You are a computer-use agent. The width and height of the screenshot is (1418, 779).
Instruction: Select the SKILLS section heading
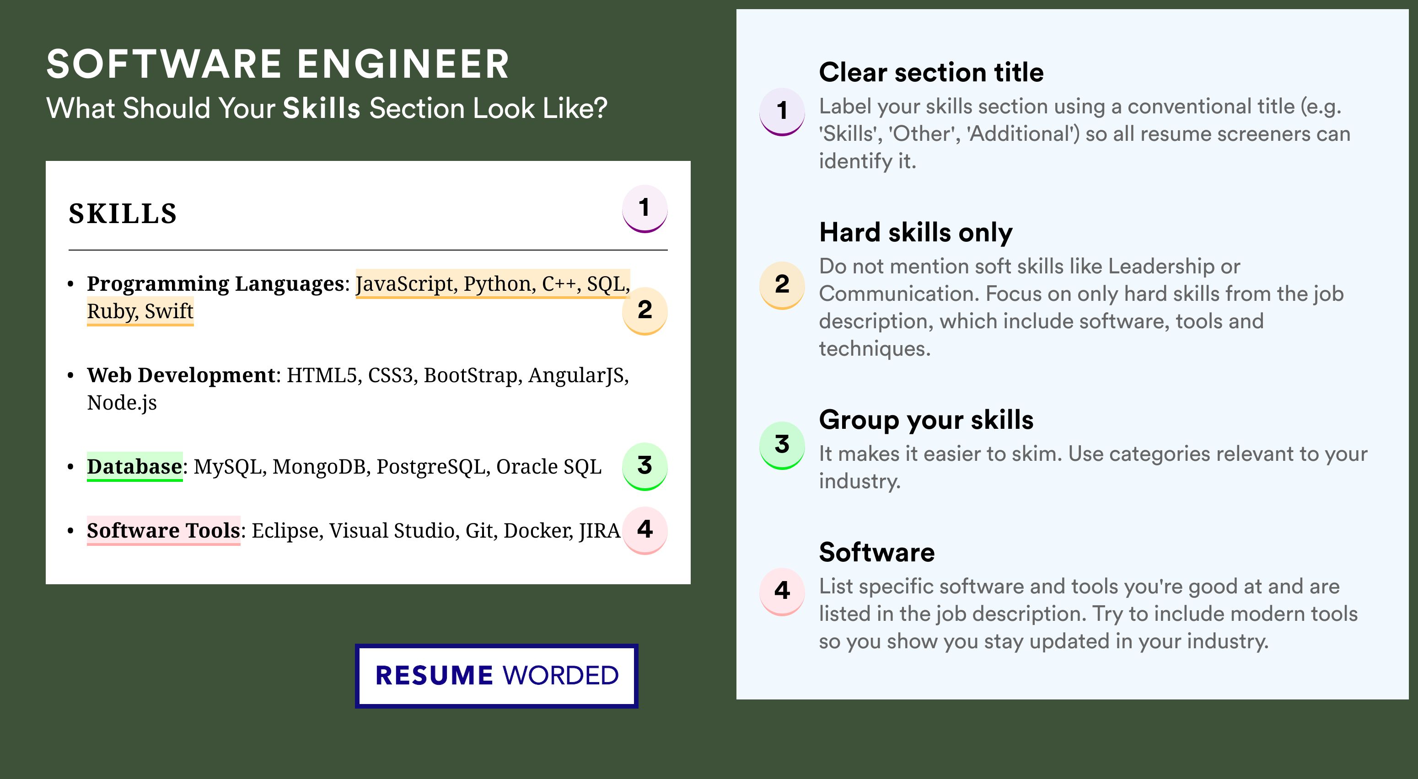(x=123, y=213)
